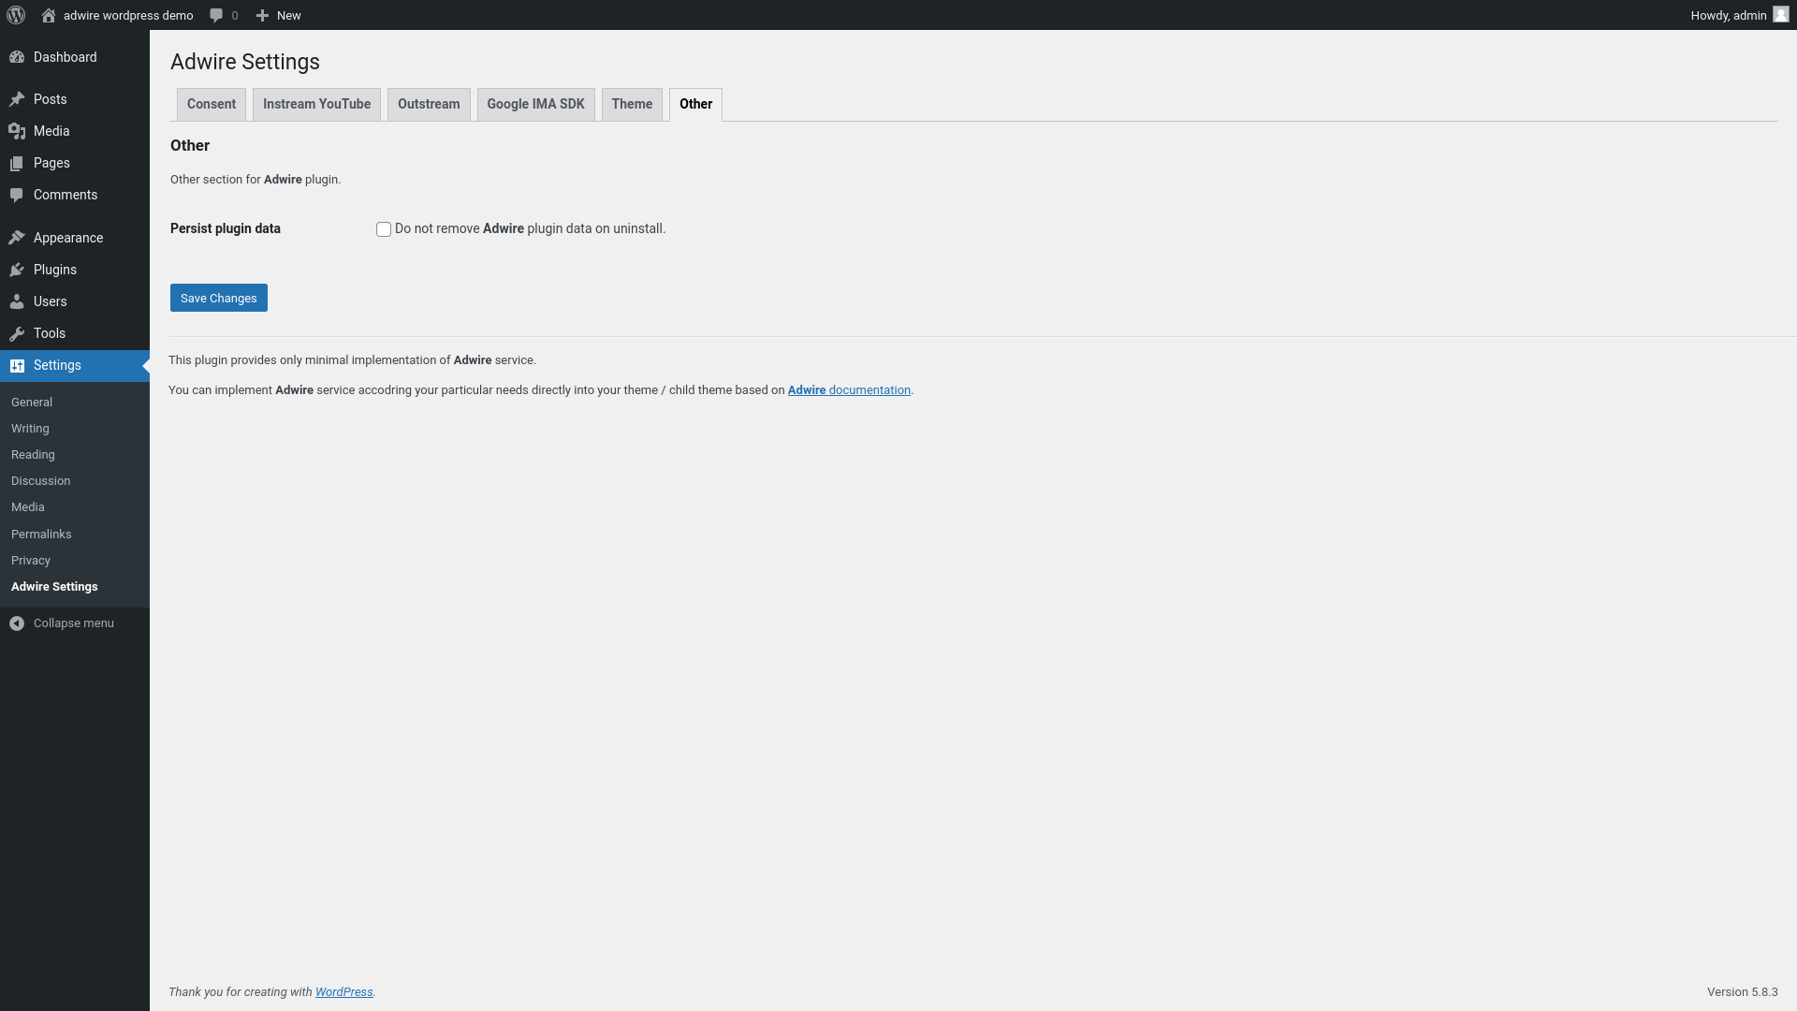Switch to the Theme tab
The image size is (1797, 1011).
632,104
